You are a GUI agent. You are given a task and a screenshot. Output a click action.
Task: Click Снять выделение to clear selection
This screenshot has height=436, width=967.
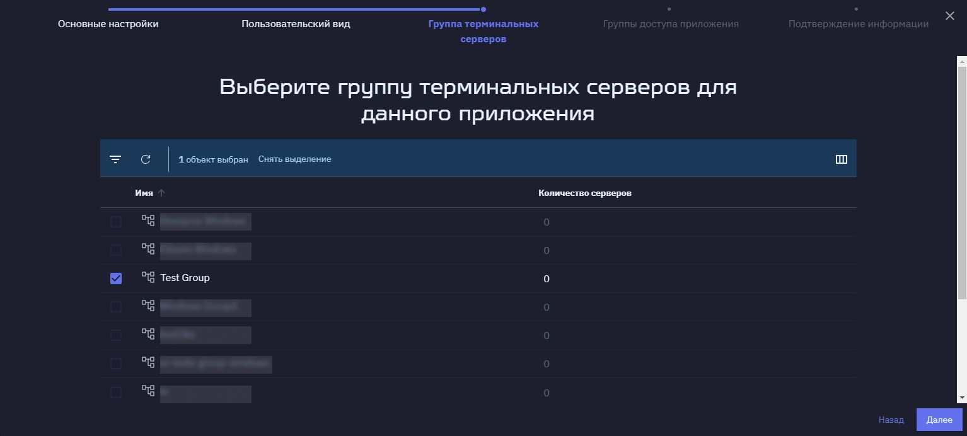(x=294, y=159)
